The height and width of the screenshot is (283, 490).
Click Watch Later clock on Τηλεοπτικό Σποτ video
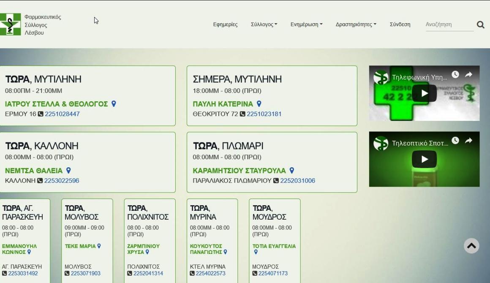[455, 141]
